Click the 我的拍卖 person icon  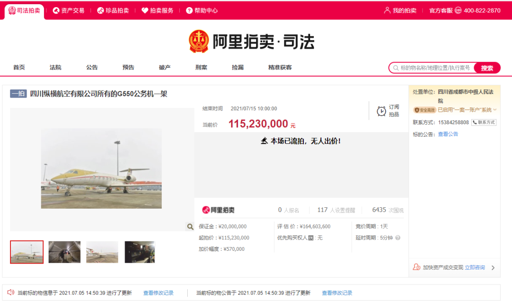tap(387, 10)
